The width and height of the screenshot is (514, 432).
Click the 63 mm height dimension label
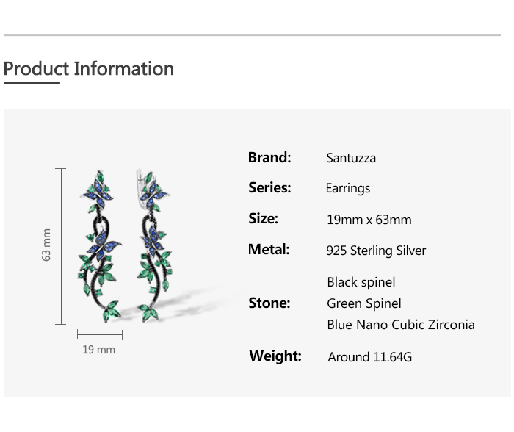47,245
